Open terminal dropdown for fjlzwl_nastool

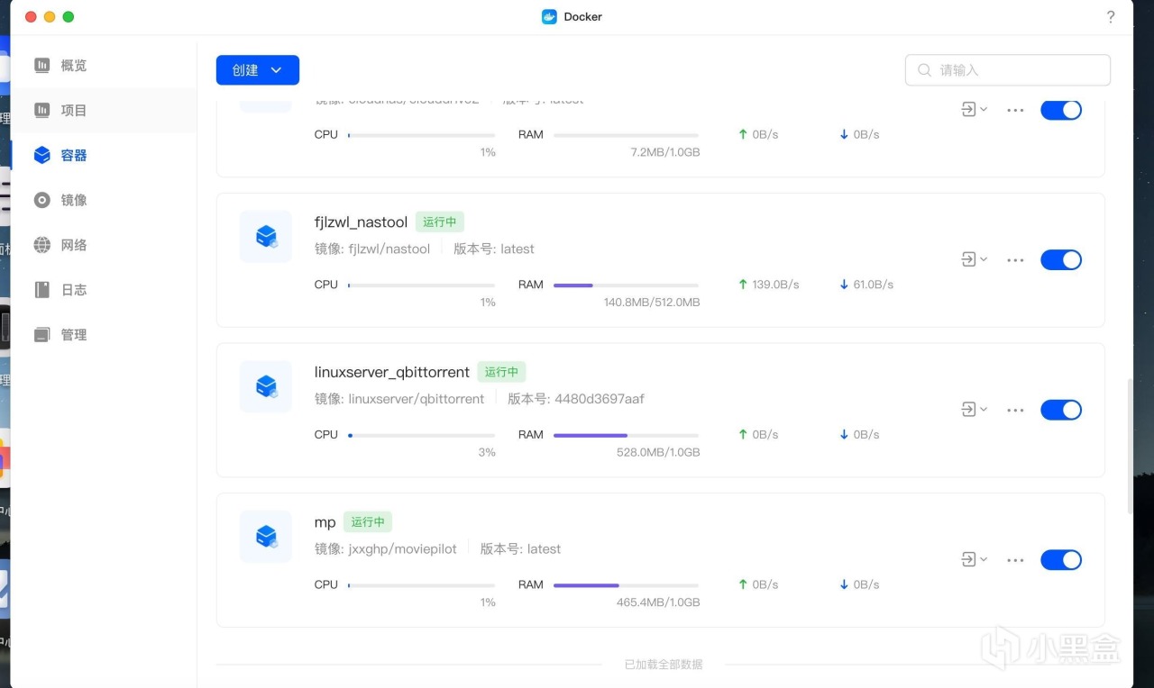tap(974, 260)
